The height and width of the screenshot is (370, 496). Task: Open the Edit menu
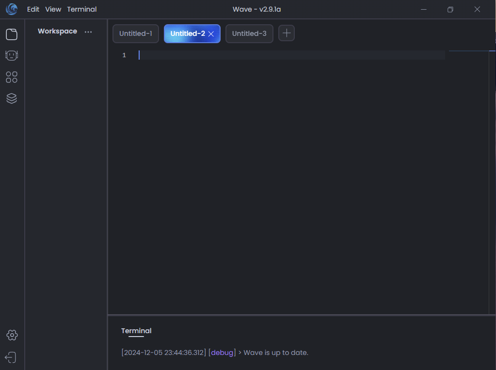click(x=33, y=9)
